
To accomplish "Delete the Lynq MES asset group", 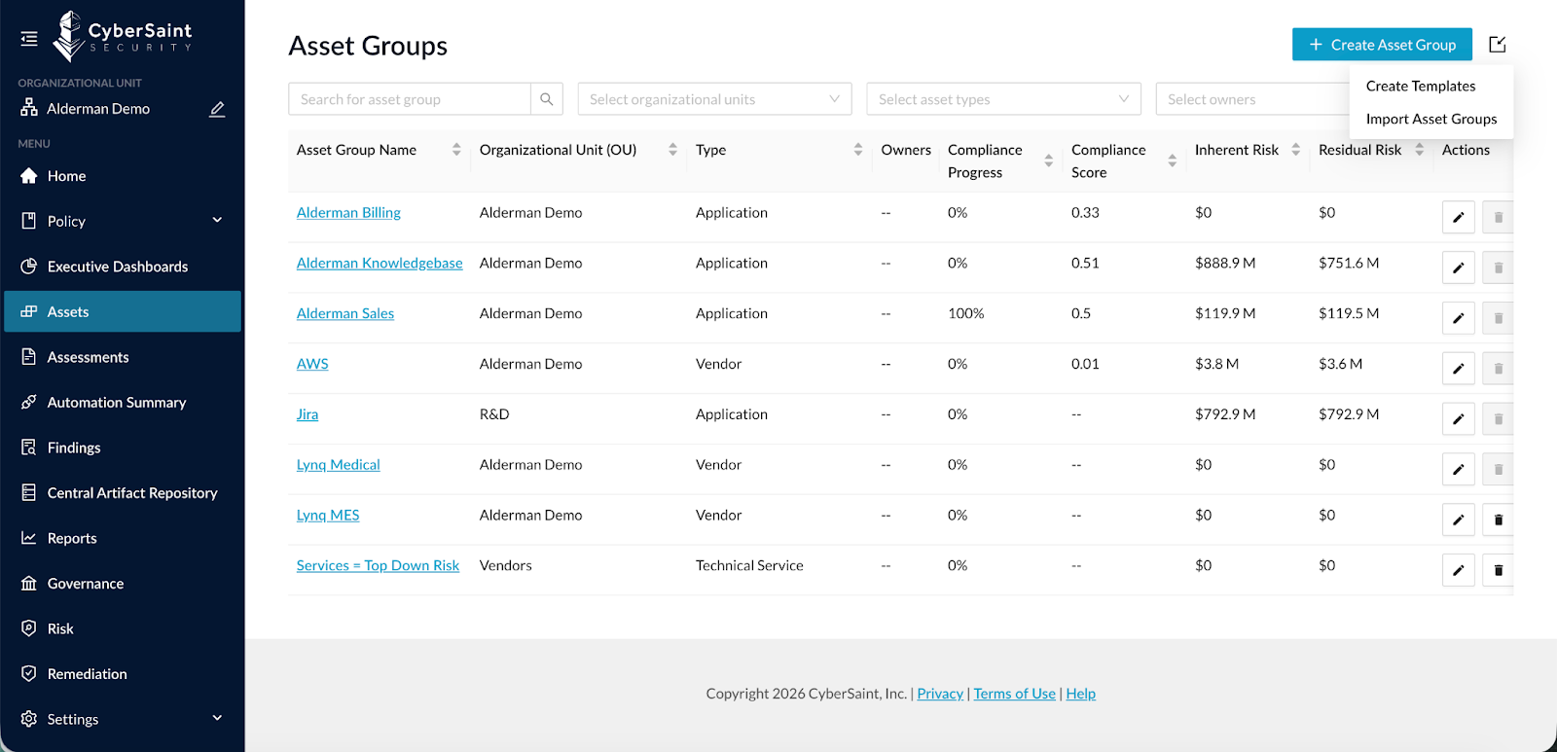I will click(x=1498, y=519).
